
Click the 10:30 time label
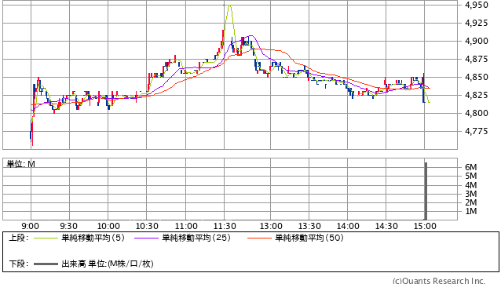[147, 226]
